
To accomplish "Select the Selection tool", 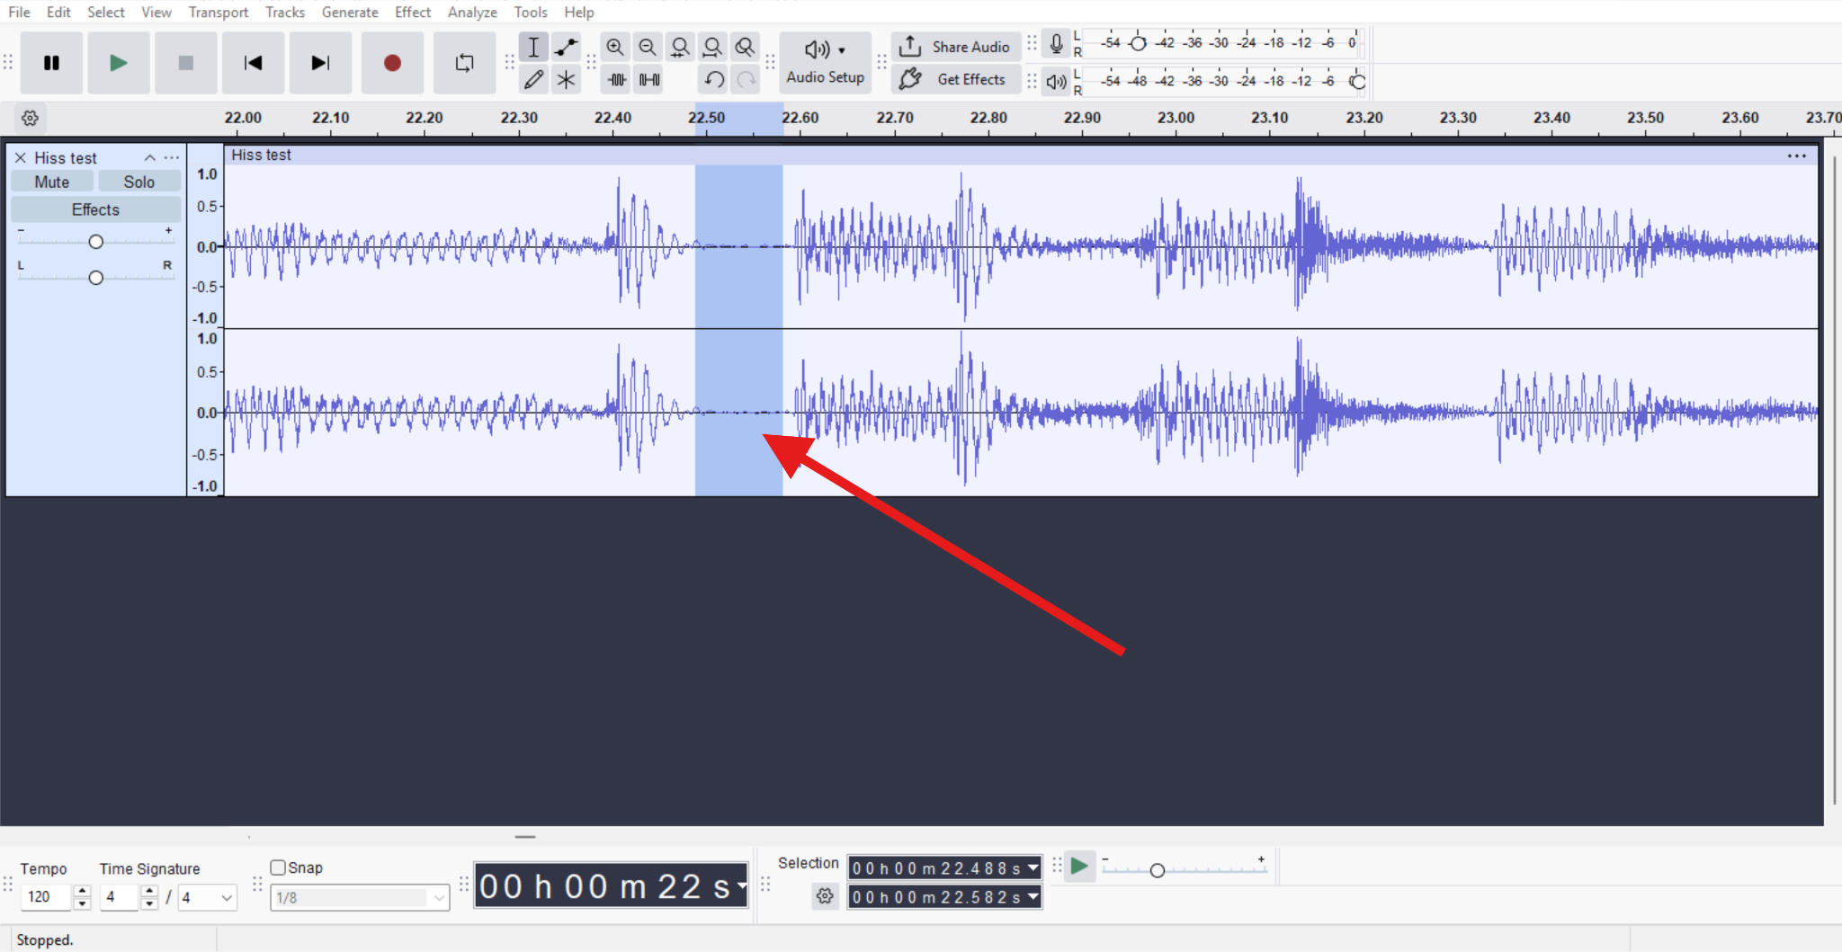I will [x=533, y=47].
